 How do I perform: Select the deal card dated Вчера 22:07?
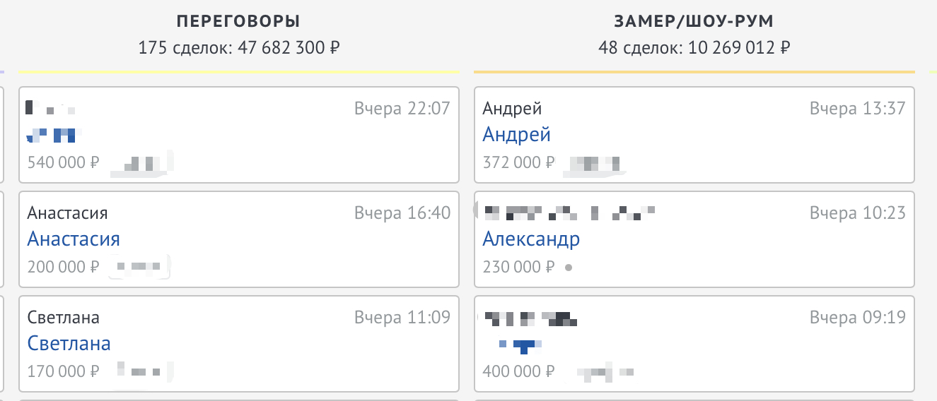tap(238, 134)
